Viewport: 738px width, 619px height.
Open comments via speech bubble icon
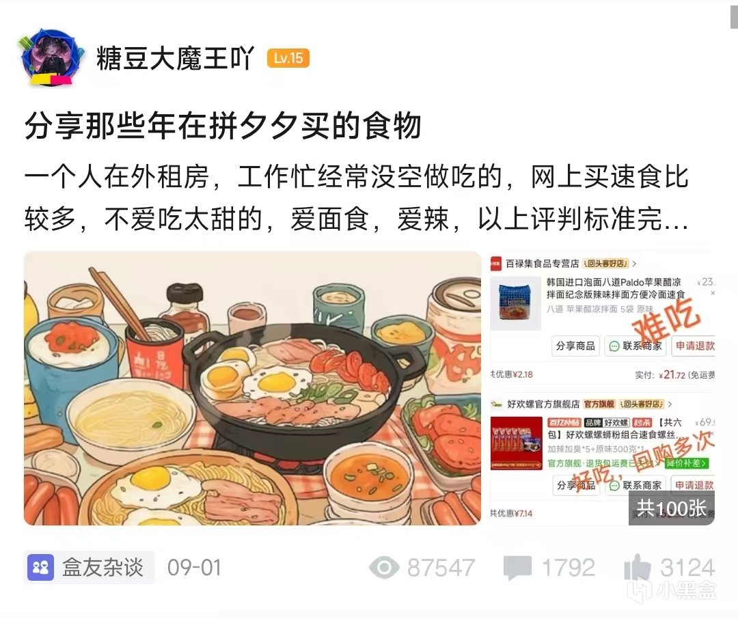coord(517,568)
